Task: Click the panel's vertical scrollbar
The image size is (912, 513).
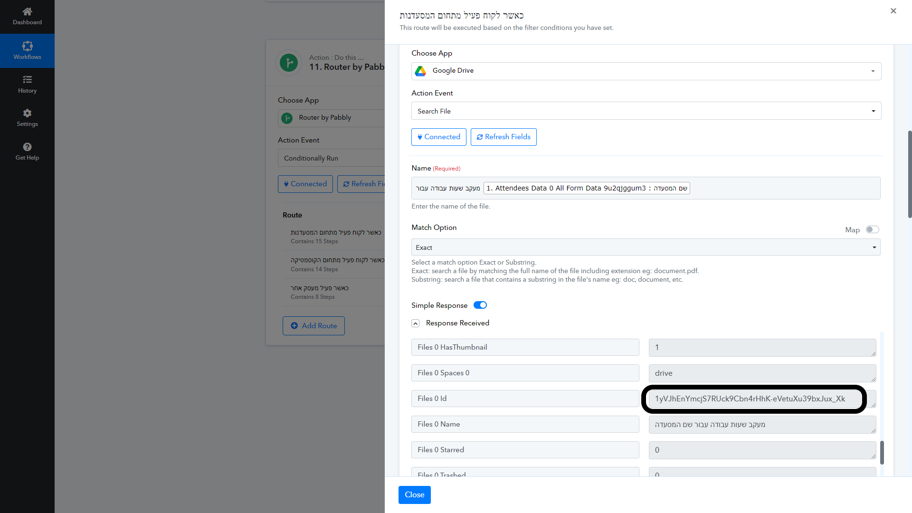Action: point(910,174)
